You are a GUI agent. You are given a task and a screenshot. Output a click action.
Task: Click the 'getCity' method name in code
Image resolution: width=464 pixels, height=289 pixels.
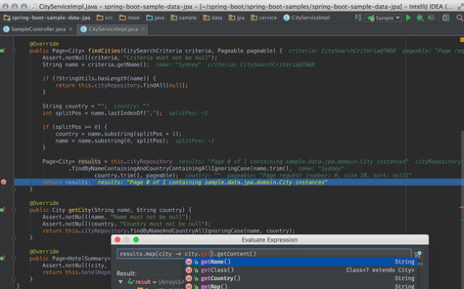[x=80, y=210]
